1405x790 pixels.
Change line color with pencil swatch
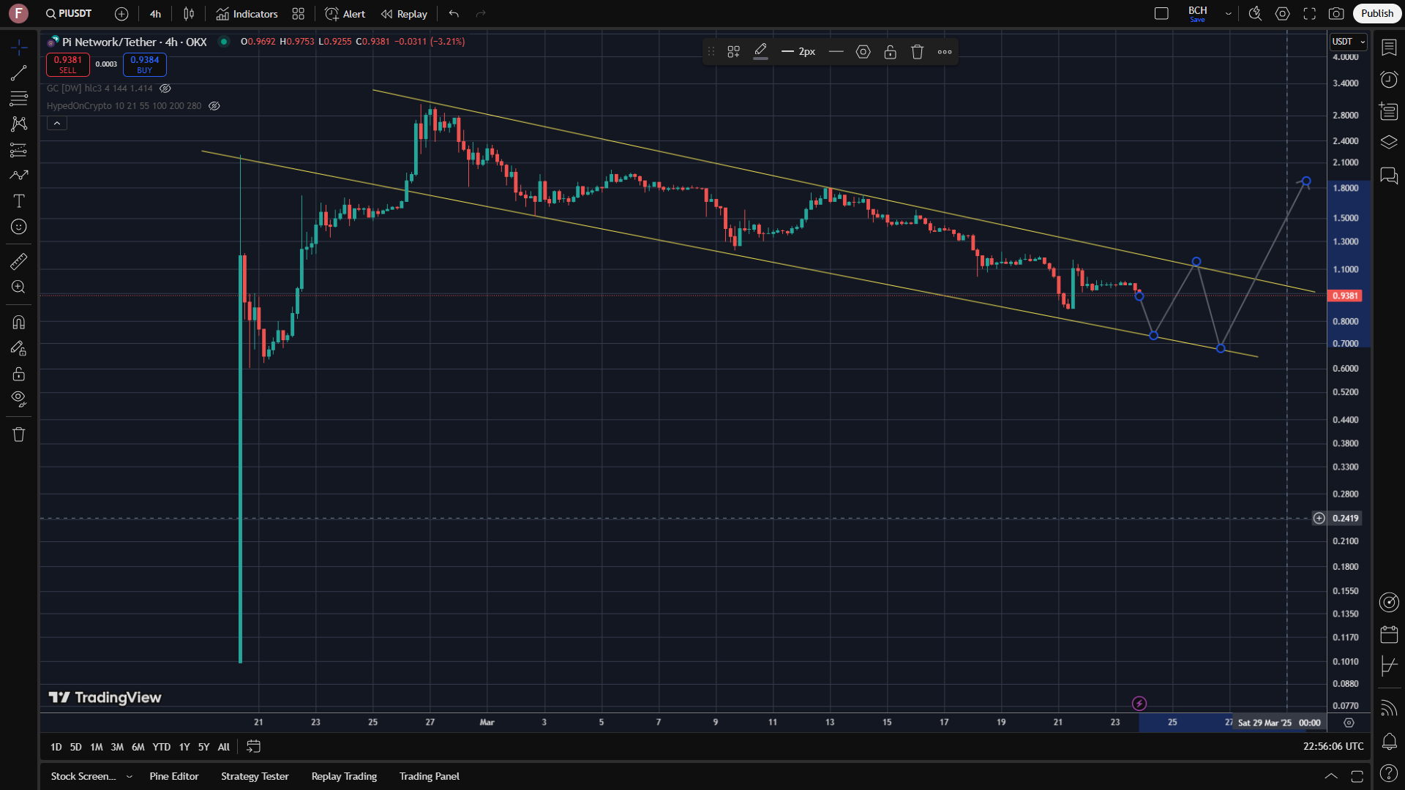(x=760, y=52)
